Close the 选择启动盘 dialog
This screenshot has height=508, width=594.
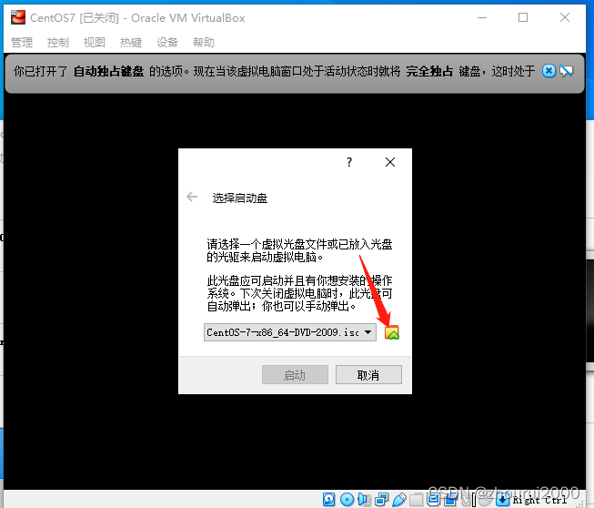390,162
